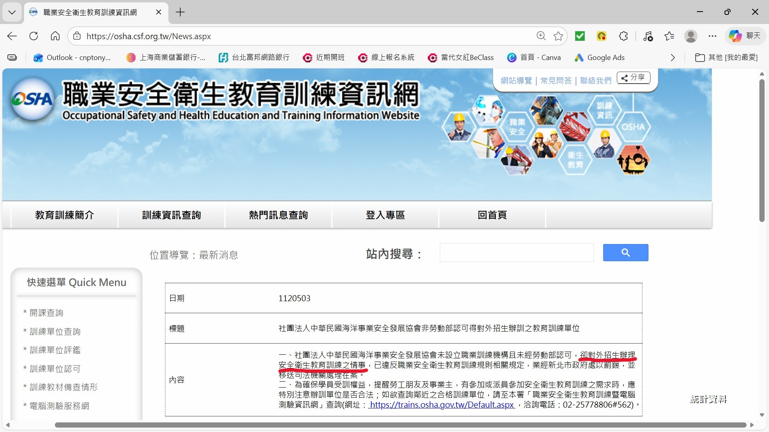Add page to favorites star icon
The height and width of the screenshot is (432, 769).
click(x=558, y=36)
